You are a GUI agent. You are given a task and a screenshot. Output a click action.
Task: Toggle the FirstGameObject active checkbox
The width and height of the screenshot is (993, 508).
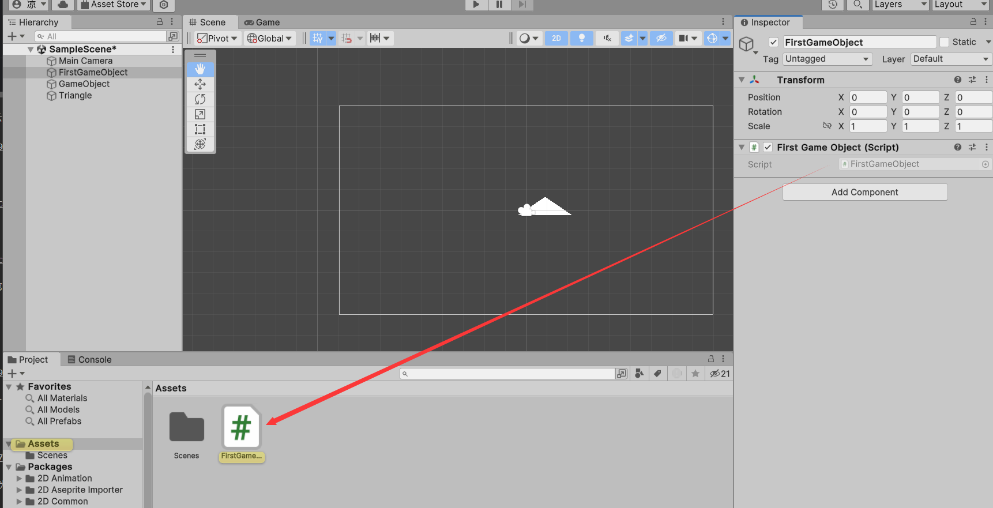coord(774,42)
